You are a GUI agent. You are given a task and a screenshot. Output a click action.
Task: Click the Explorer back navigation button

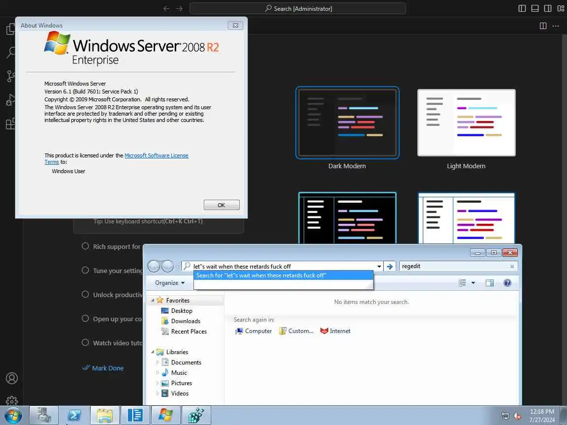tap(154, 266)
